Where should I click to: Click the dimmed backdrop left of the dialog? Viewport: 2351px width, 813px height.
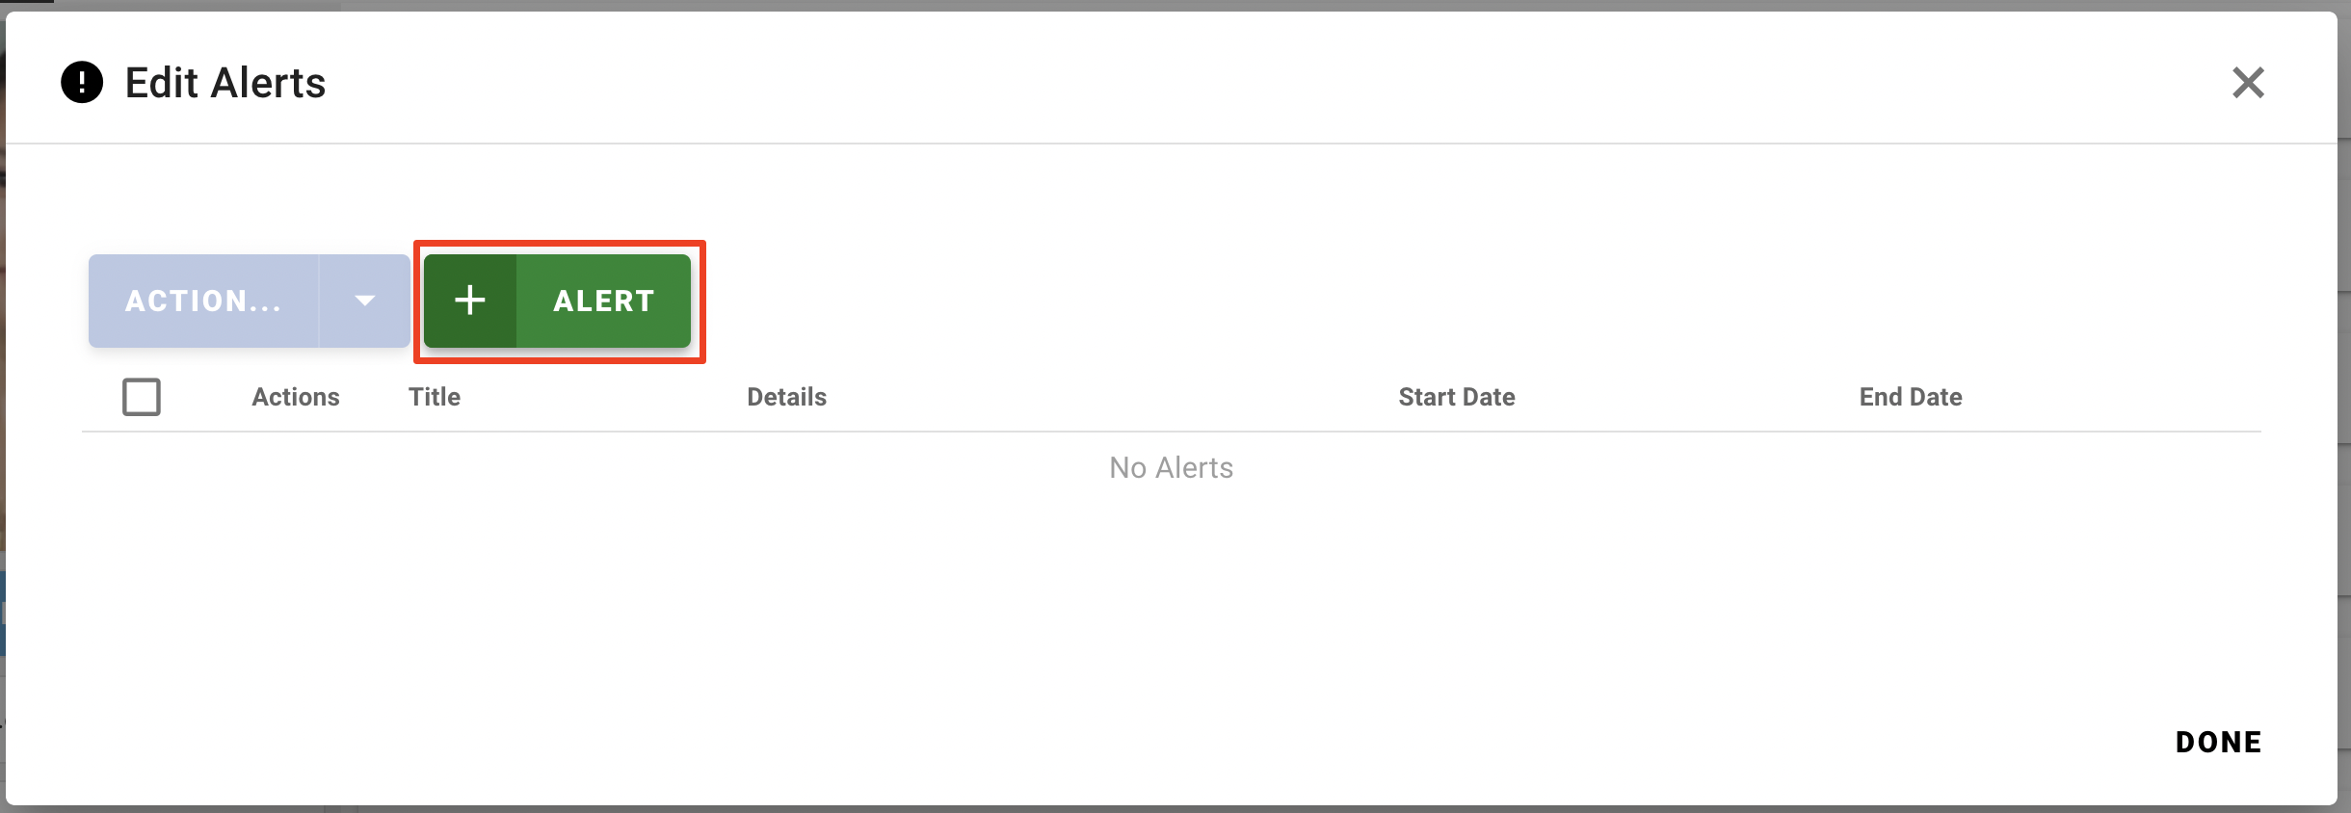(x=2, y=385)
